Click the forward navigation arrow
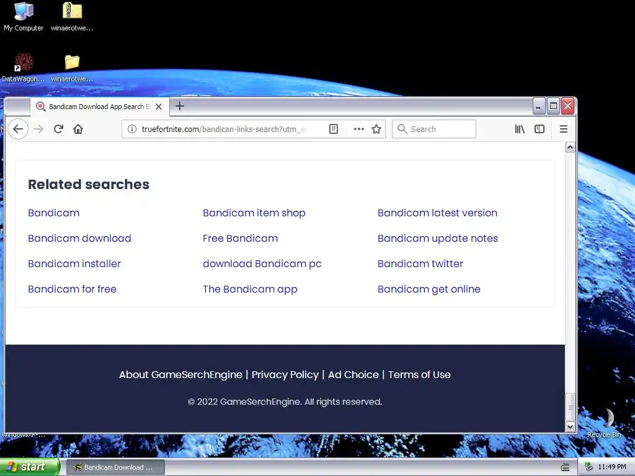635x476 pixels. (x=38, y=129)
